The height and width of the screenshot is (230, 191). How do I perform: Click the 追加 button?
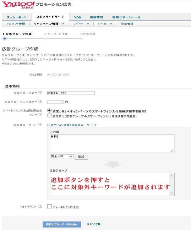(x=81, y=157)
